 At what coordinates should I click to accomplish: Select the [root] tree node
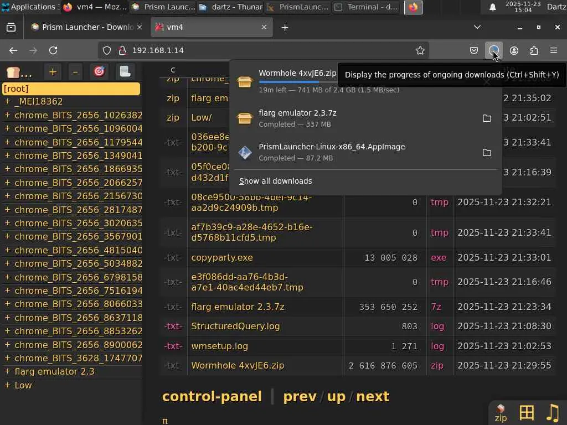pyautogui.click(x=71, y=89)
